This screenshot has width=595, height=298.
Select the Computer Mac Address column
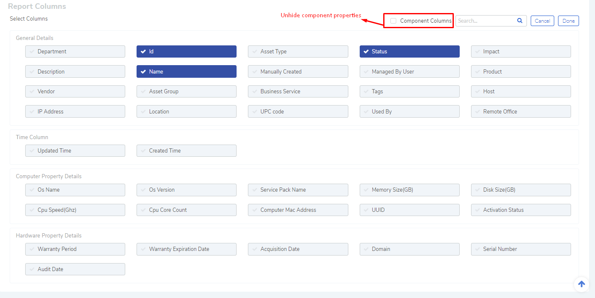tap(298, 210)
